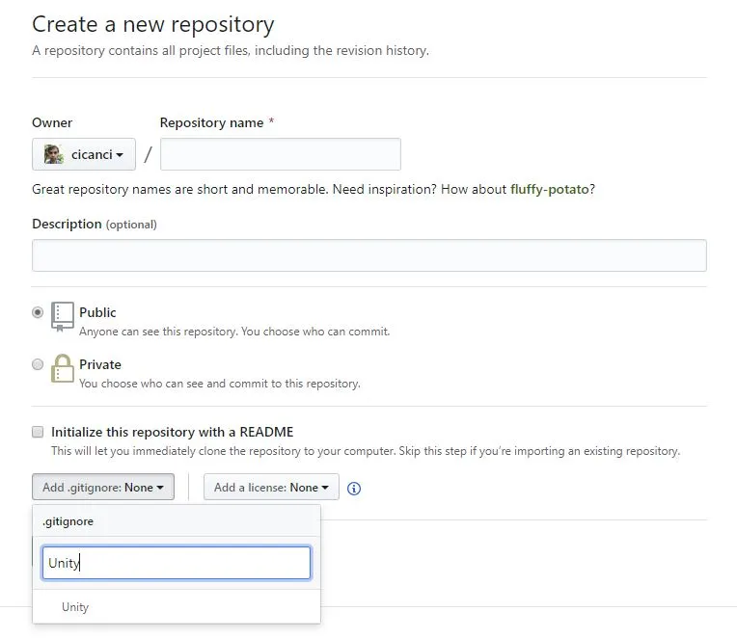Click the .gitignore filter box containing Unity

(x=177, y=563)
